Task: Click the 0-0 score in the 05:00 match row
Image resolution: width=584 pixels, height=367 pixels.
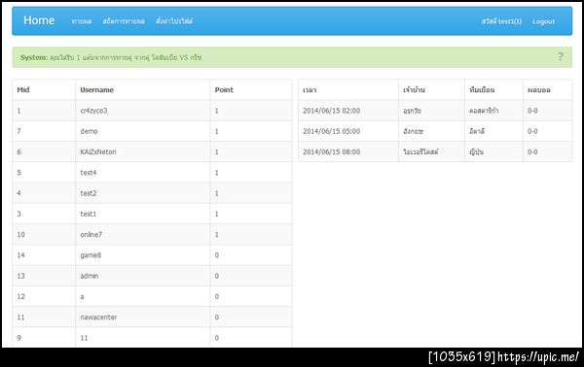Action: point(532,131)
